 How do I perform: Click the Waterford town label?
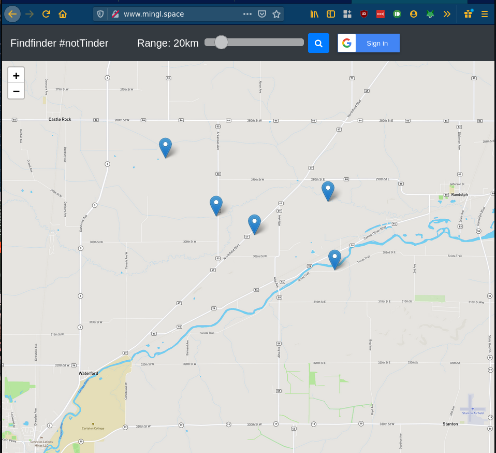coord(88,374)
